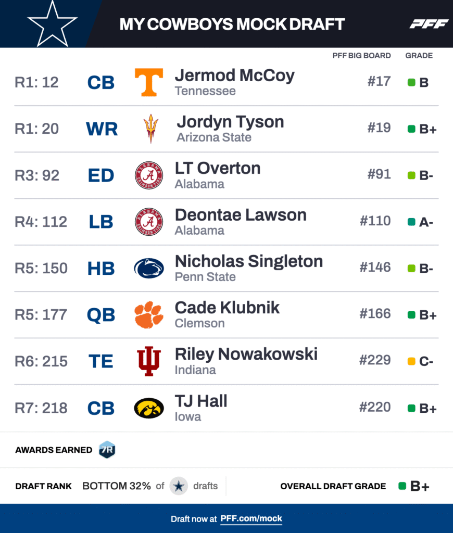Click Deontae Lawson's #110 big board rank
The image size is (453, 533).
(x=375, y=221)
